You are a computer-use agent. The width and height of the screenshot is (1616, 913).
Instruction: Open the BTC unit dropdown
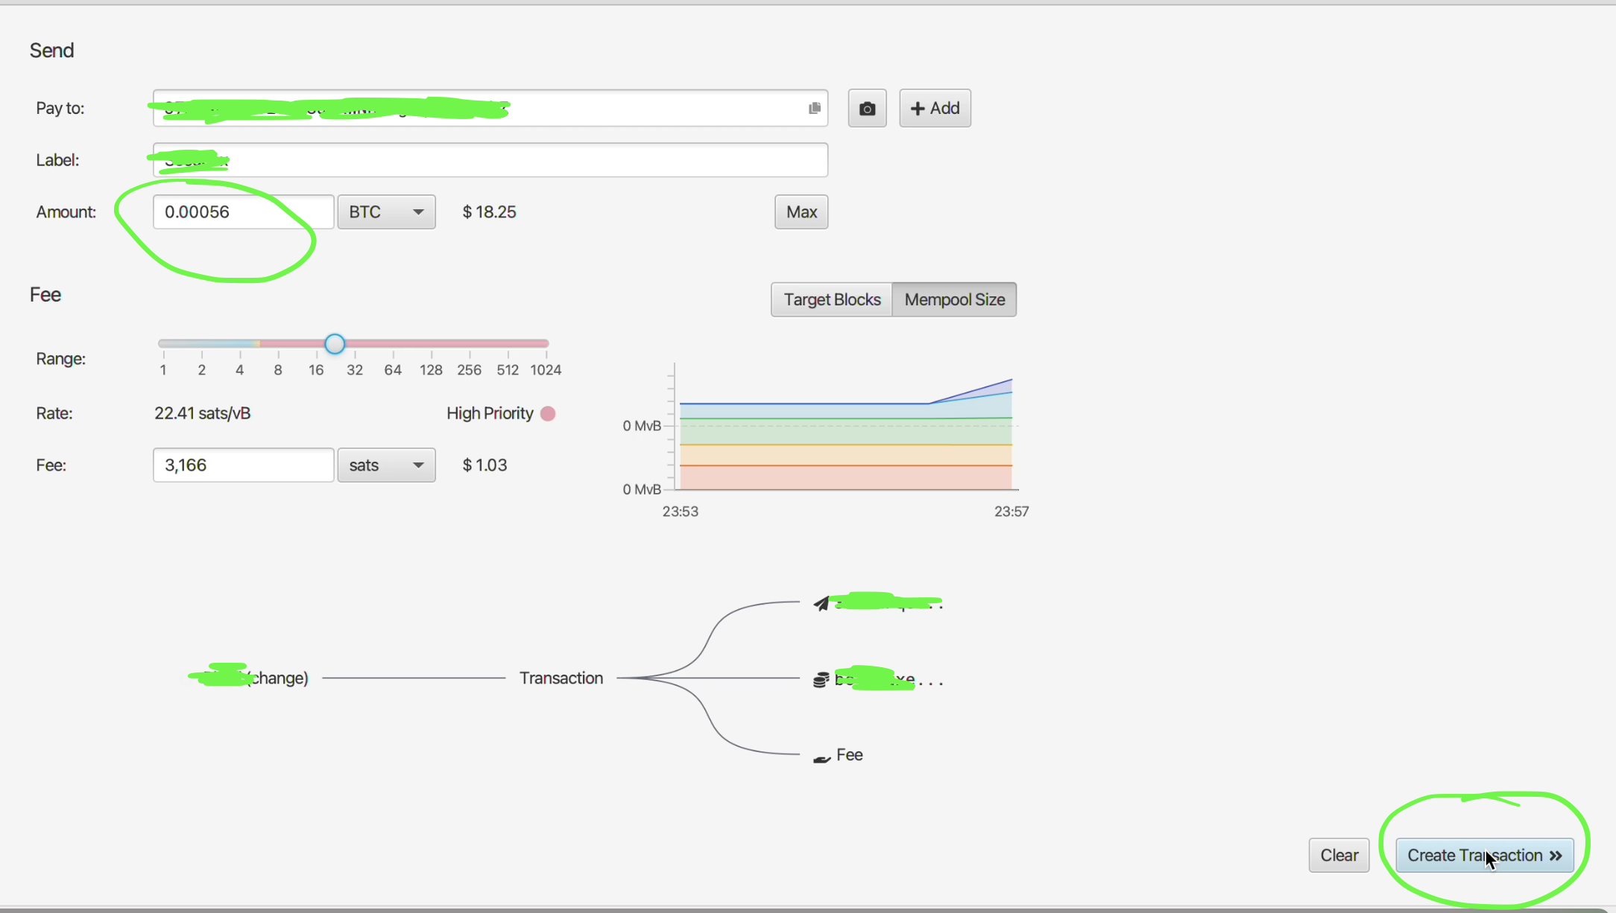(386, 211)
